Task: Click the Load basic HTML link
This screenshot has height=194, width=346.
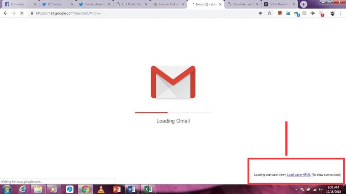Action: coord(299,175)
